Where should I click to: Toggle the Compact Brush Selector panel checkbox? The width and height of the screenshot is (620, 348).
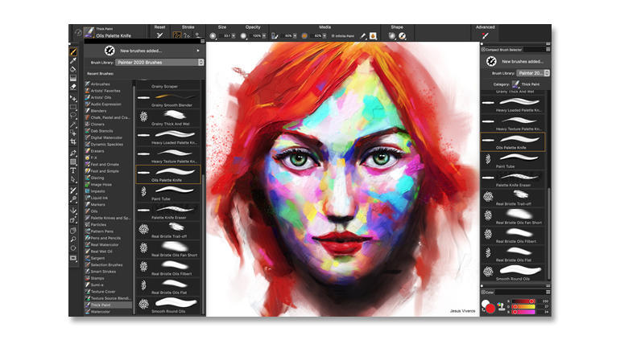click(x=483, y=49)
